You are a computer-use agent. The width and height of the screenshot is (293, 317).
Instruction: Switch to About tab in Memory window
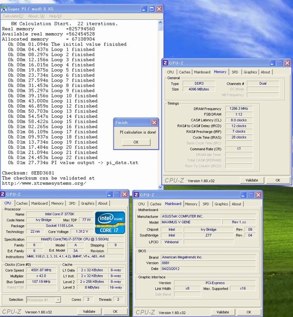click(265, 72)
